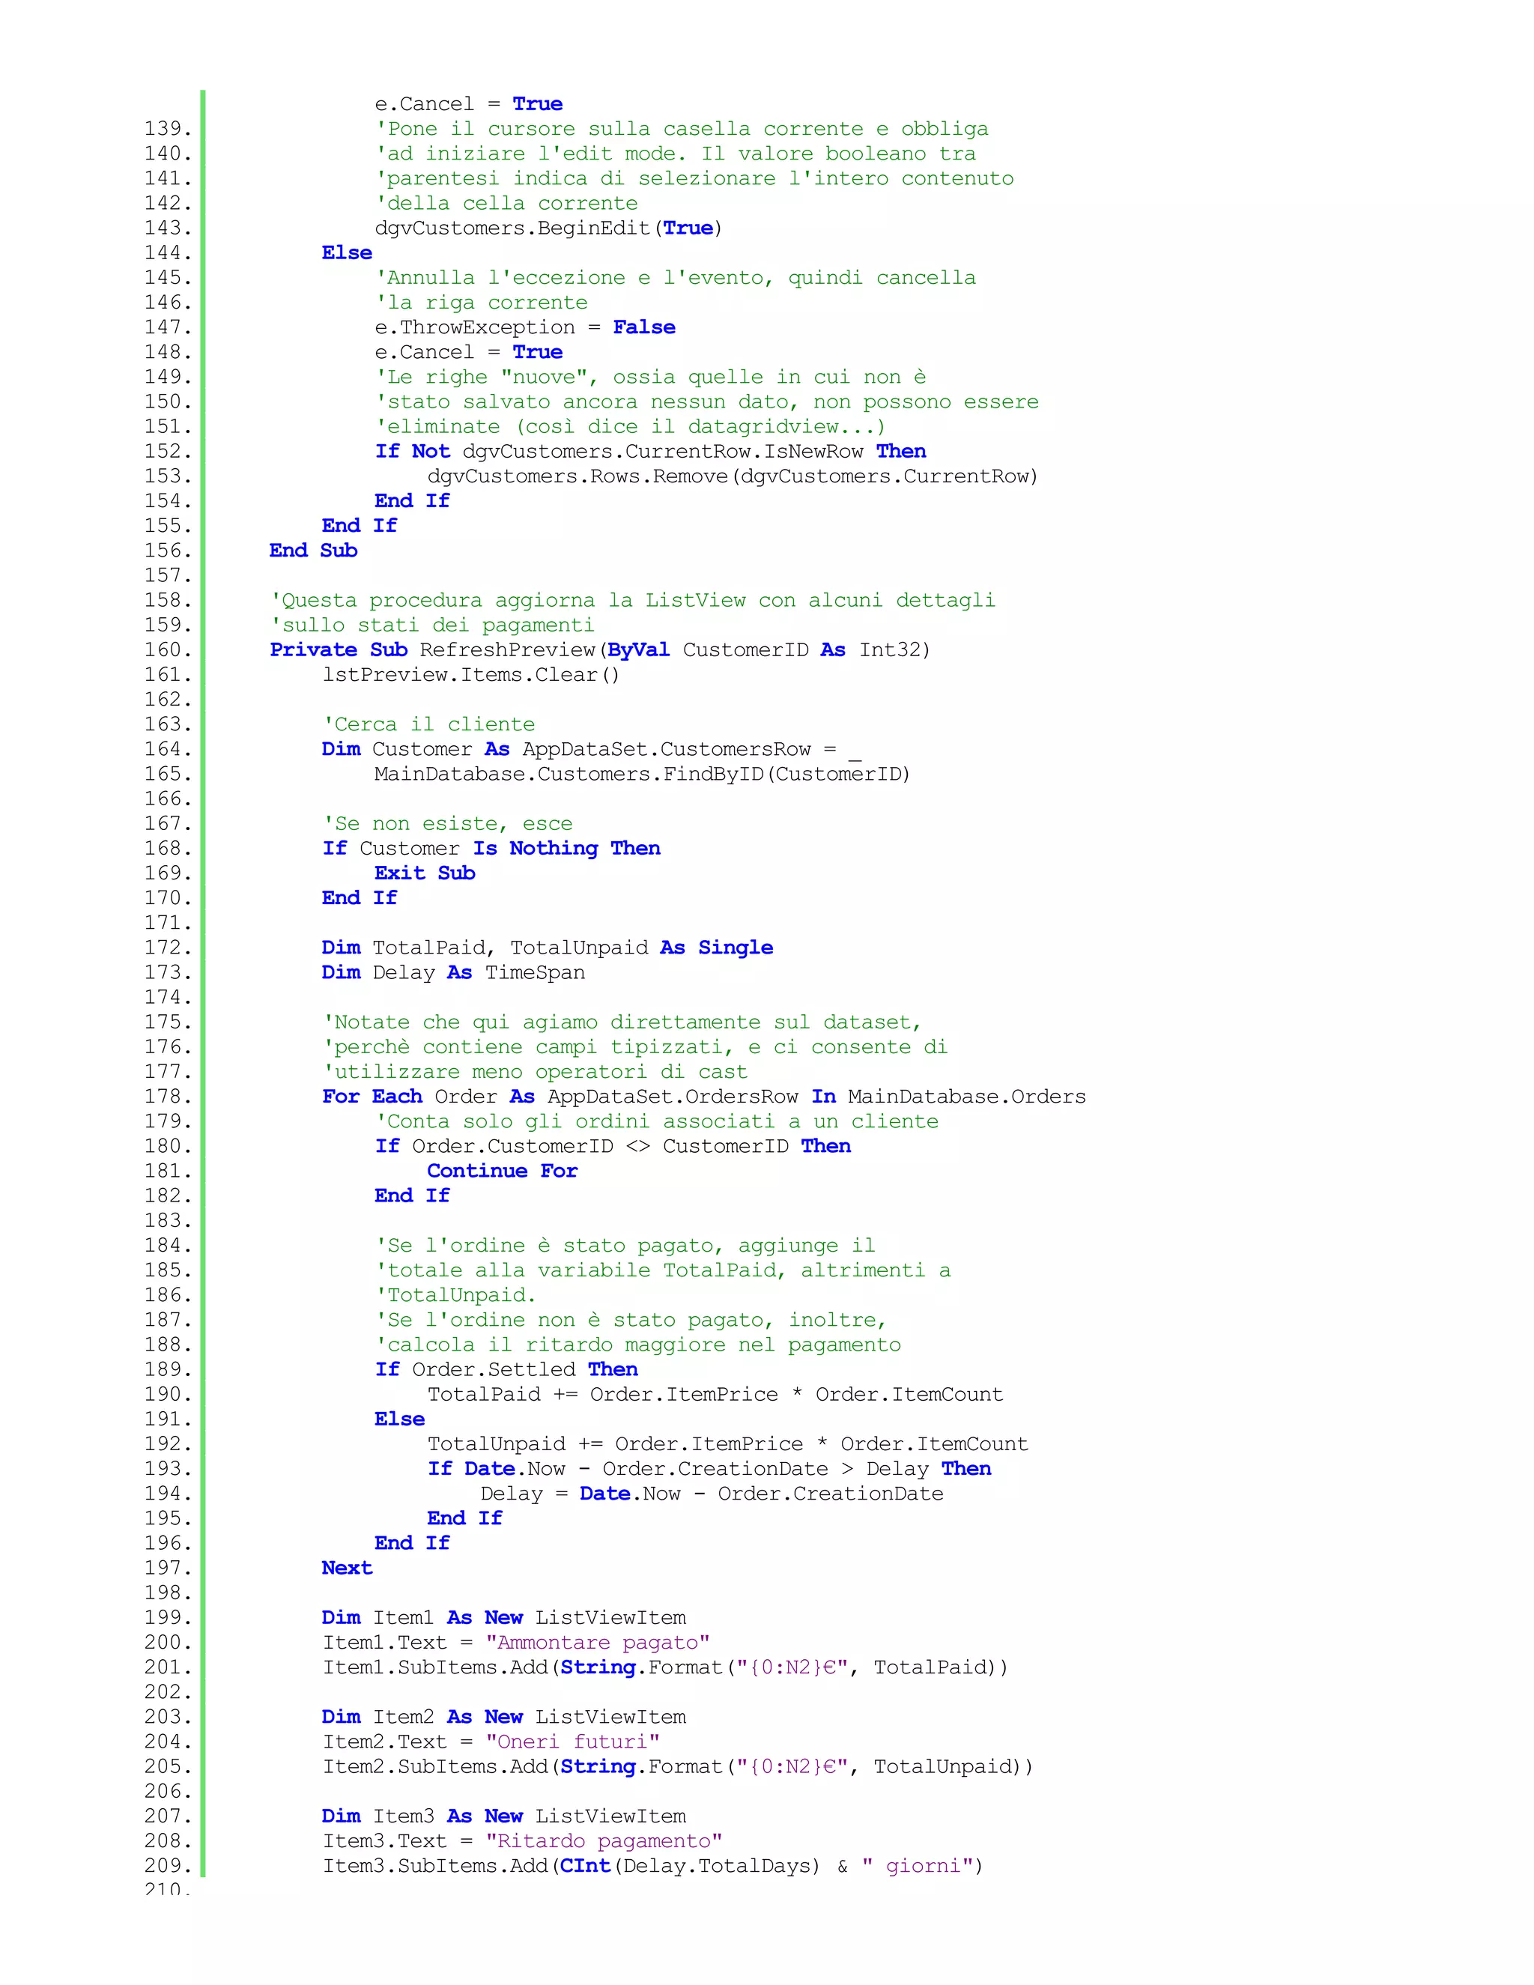The height and width of the screenshot is (1985, 1534).
Task: Click line number 139 in the gutter
Action: pyautogui.click(x=167, y=129)
